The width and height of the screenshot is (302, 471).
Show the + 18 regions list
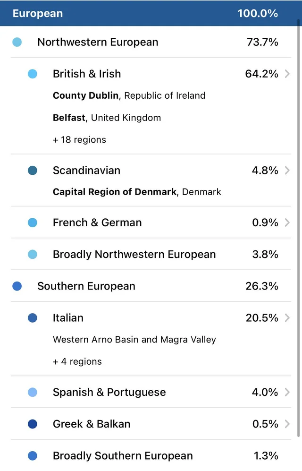[79, 140]
